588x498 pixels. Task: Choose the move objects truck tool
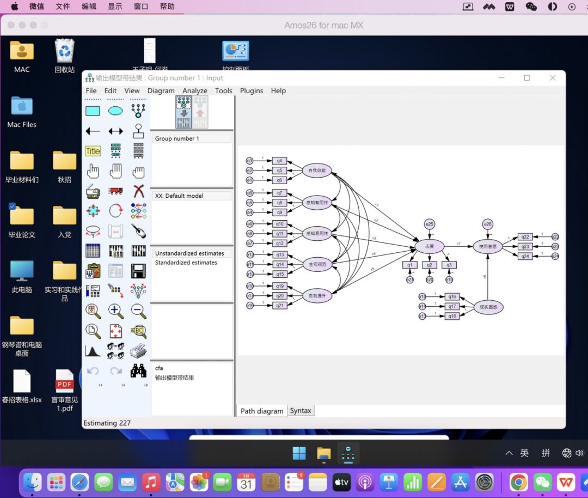pyautogui.click(x=115, y=191)
